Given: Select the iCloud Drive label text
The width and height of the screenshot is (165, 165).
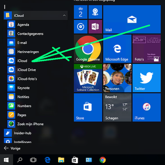Looking at the screenshot, I should click(26, 70).
